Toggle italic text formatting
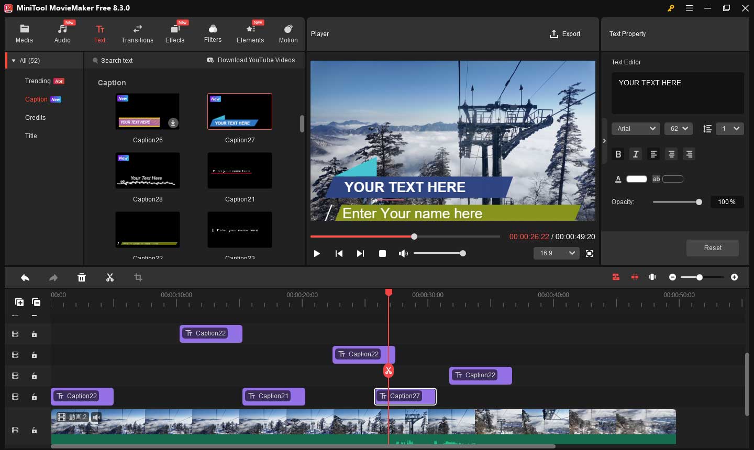 point(636,154)
